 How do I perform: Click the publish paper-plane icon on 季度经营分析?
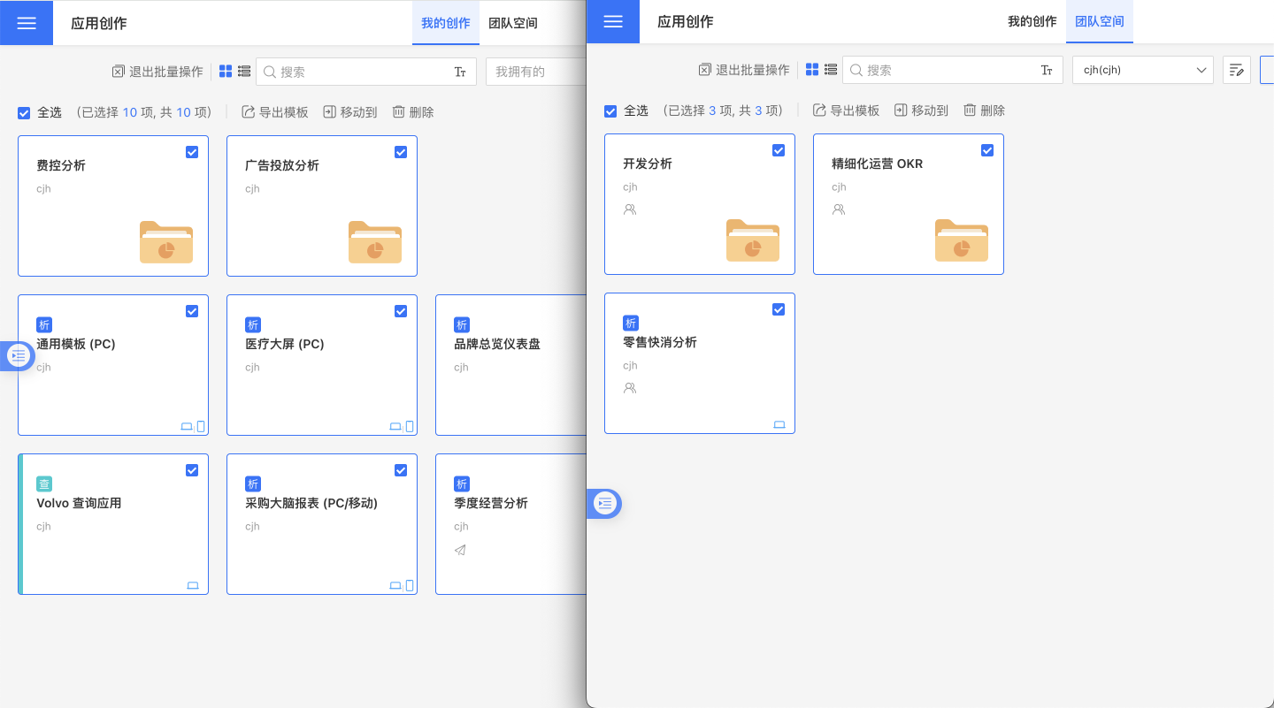click(460, 550)
